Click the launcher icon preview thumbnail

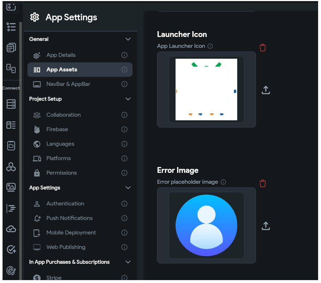[x=206, y=90]
